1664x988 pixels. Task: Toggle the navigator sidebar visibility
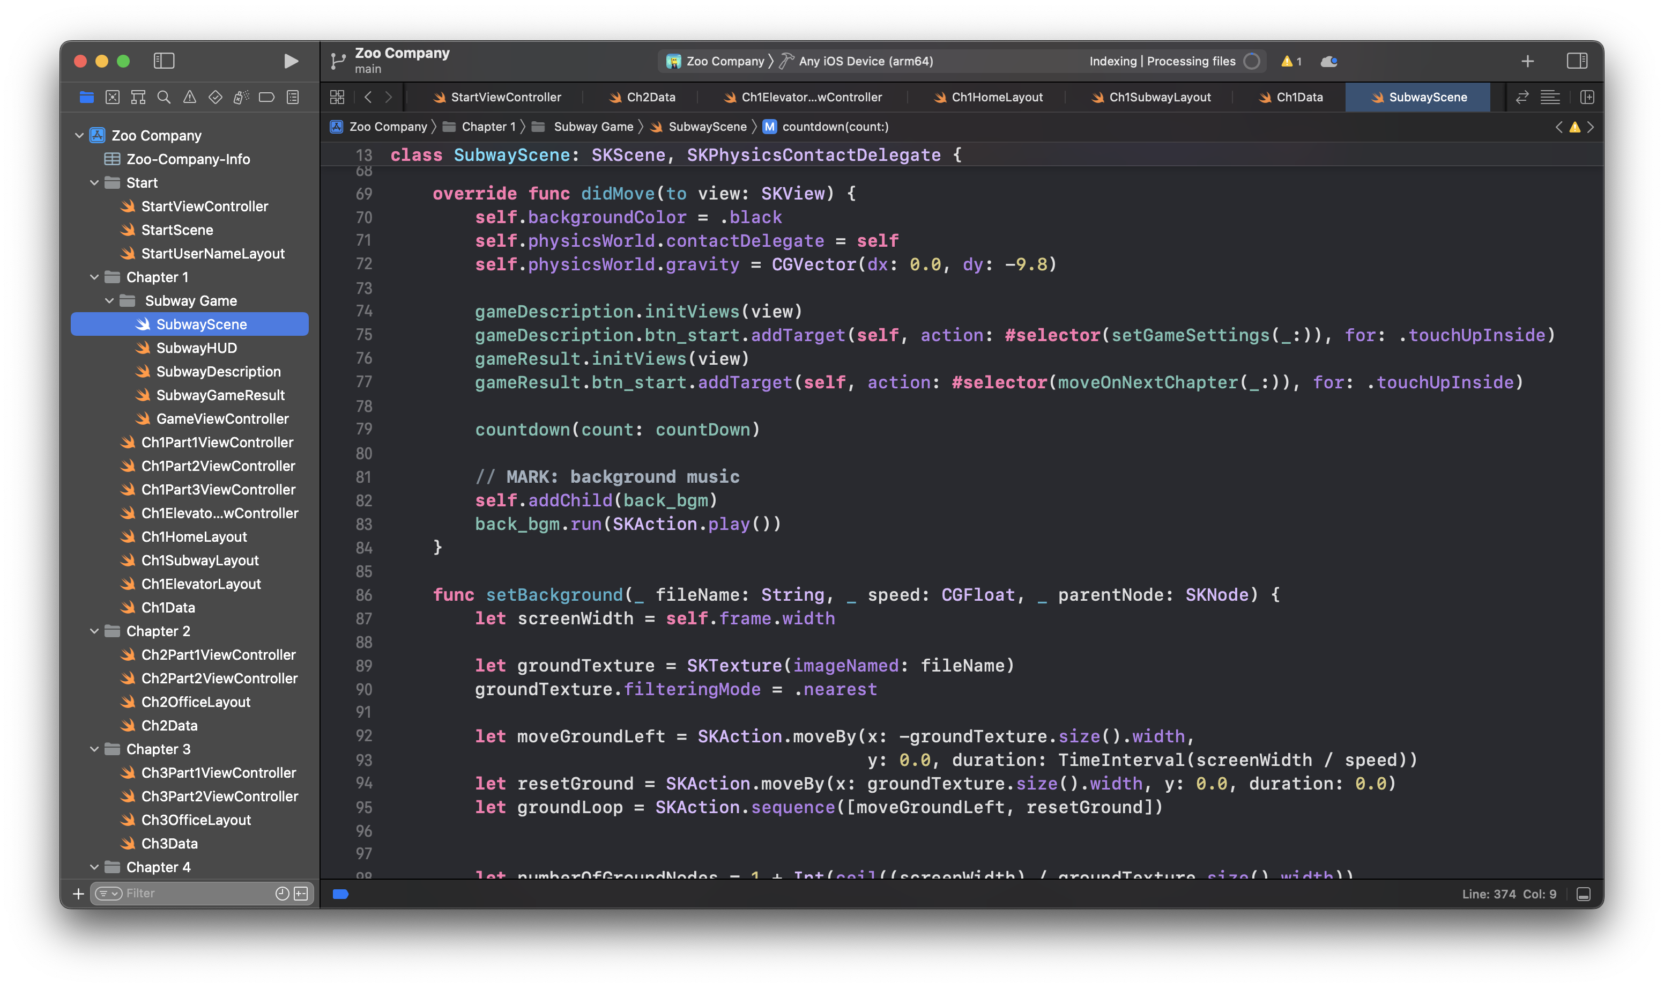pyautogui.click(x=164, y=61)
